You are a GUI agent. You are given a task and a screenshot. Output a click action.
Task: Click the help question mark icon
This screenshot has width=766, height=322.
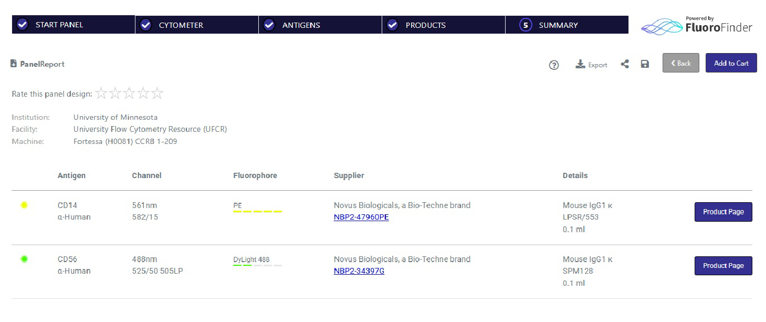pos(553,65)
